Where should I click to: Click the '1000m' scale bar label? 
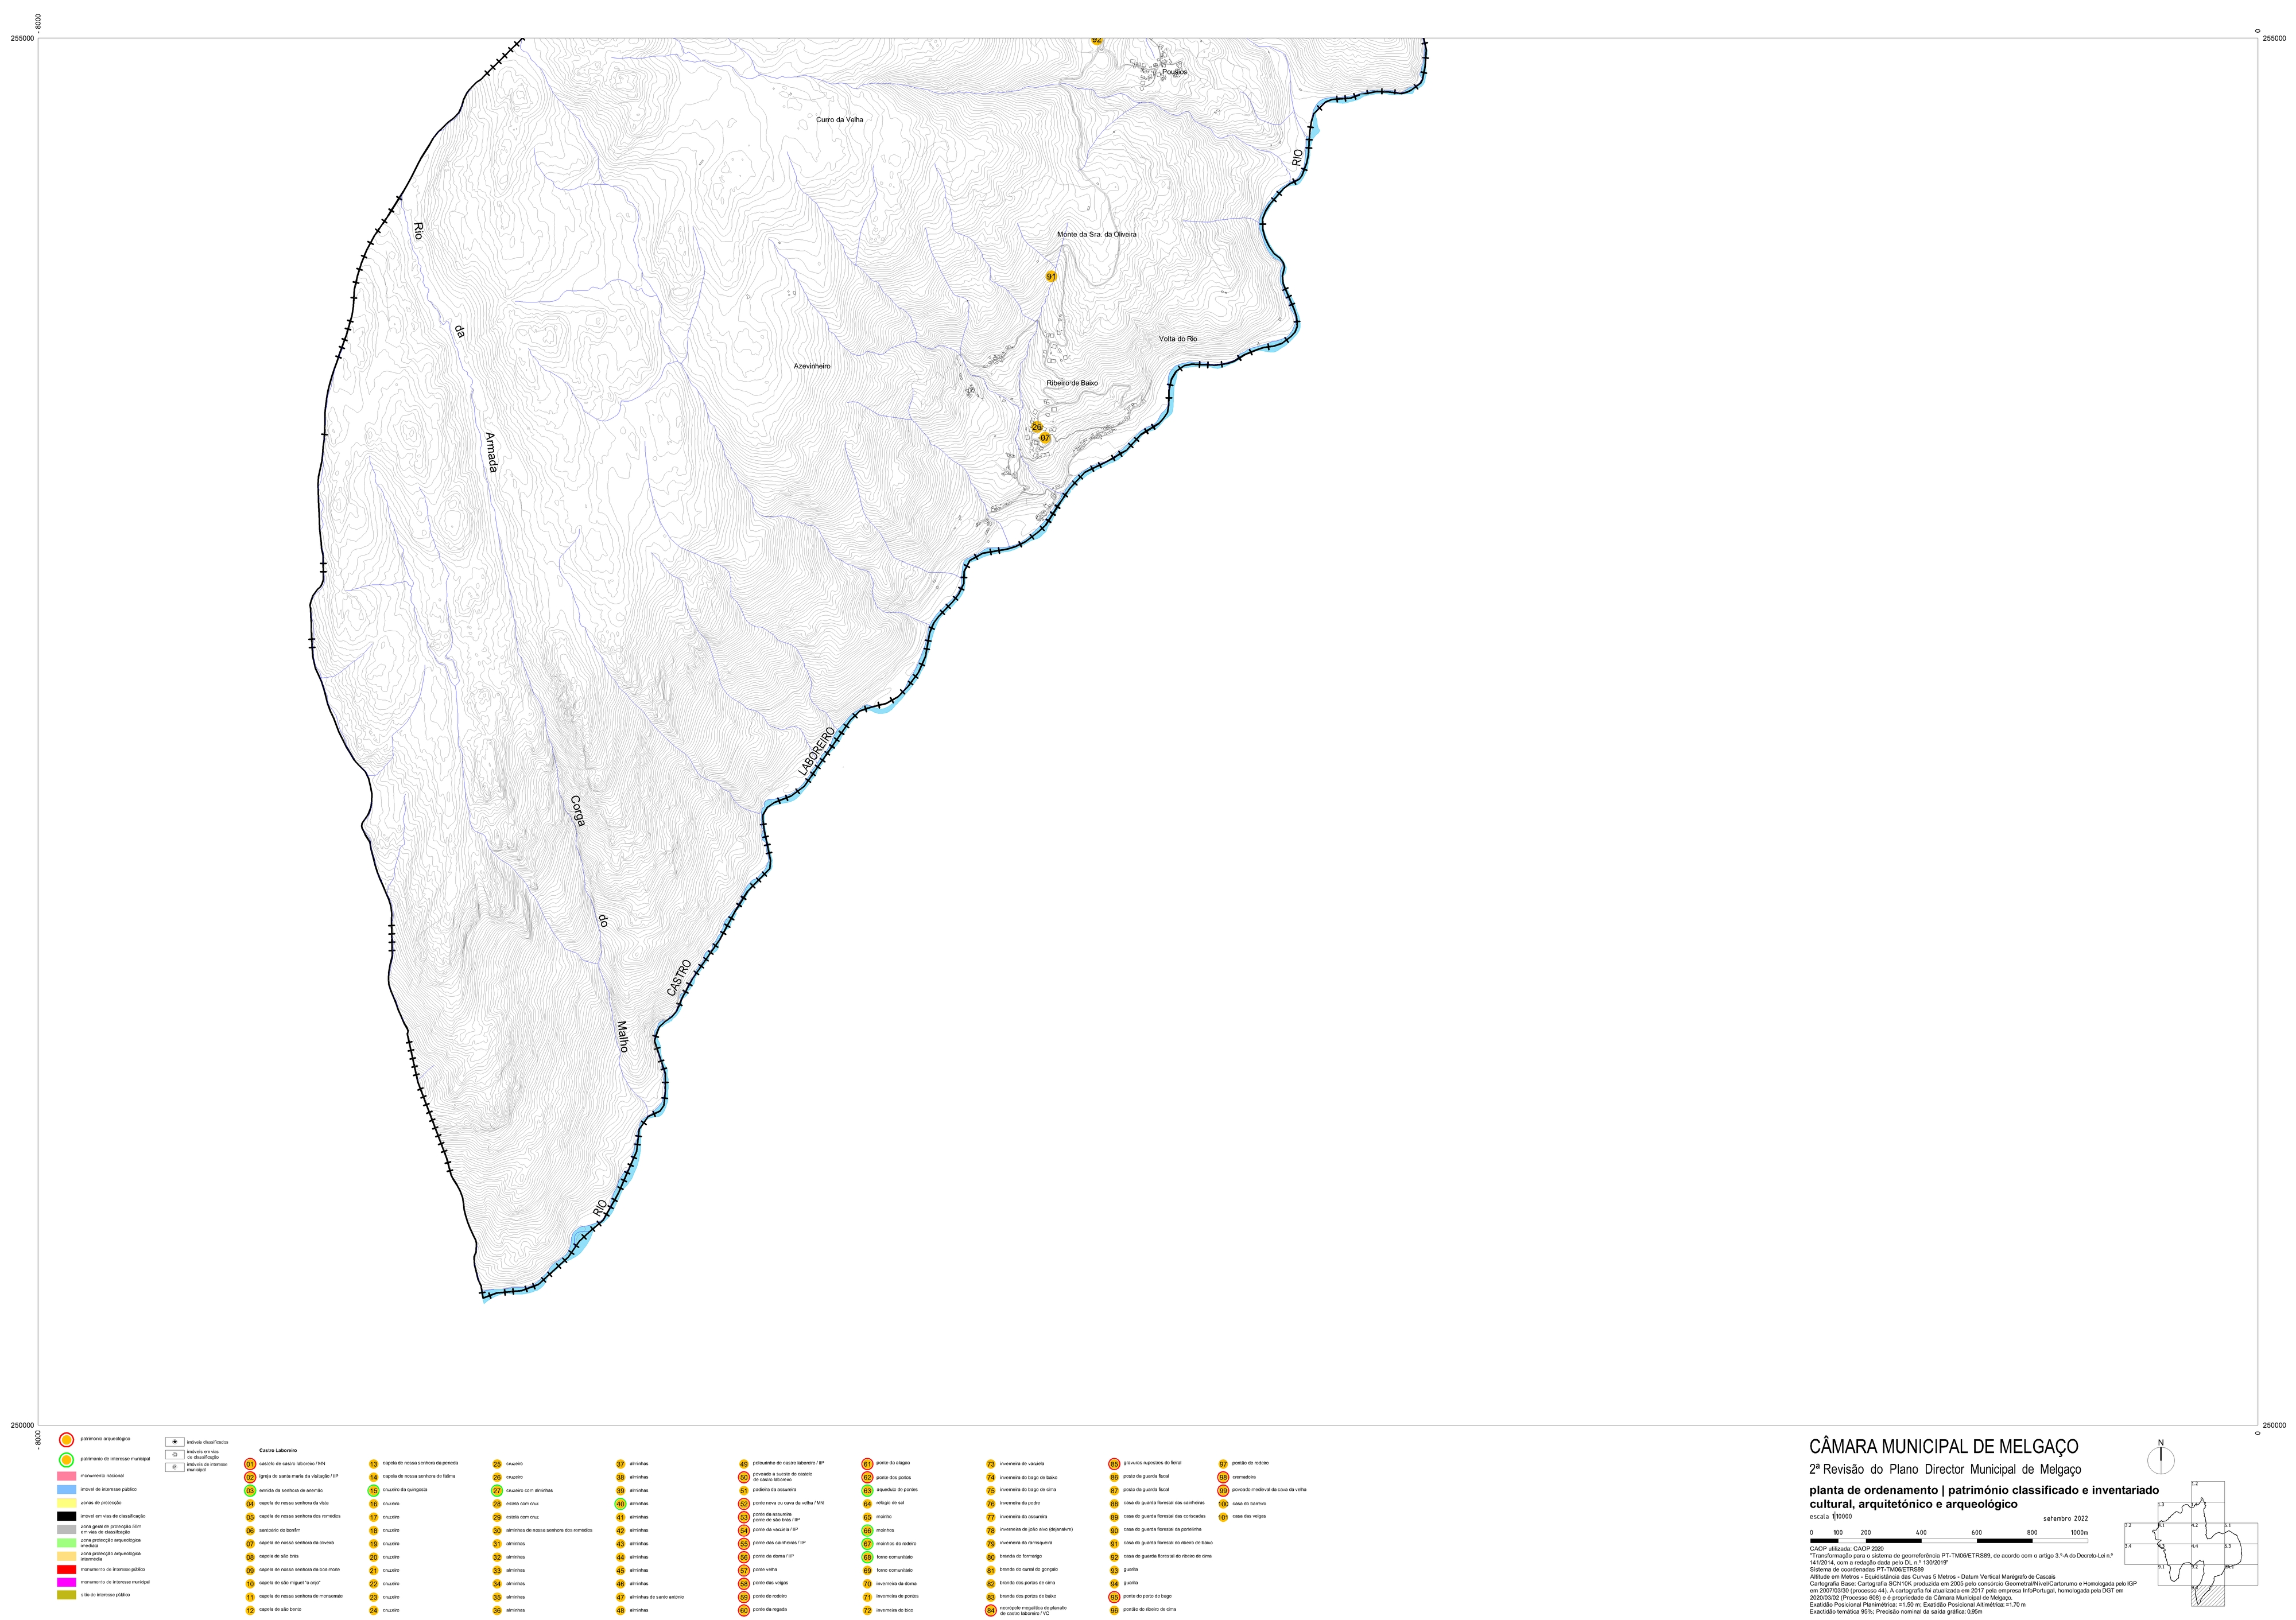[x=2079, y=1533]
